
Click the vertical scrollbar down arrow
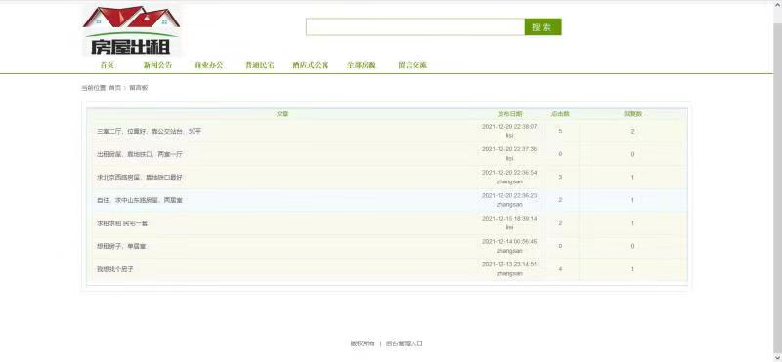point(778,357)
